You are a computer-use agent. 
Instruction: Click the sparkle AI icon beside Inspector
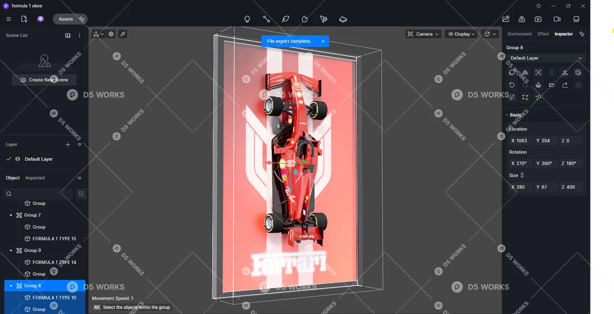582,34
